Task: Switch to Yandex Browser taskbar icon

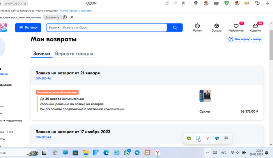Action: tap(158, 153)
